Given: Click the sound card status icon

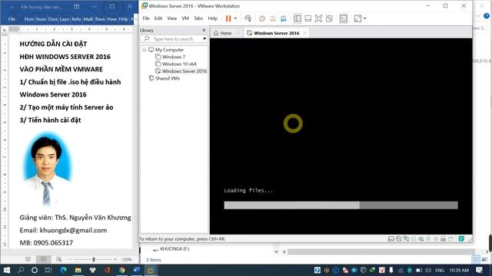Looking at the screenshot, I should point(421,238).
